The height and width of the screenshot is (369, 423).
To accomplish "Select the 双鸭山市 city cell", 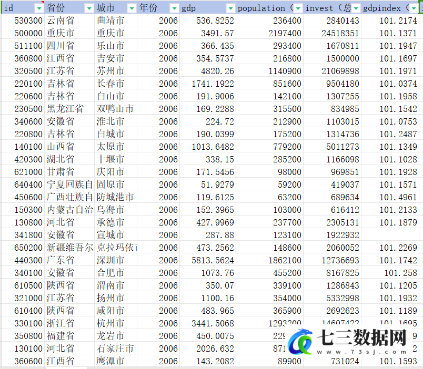I will (116, 109).
